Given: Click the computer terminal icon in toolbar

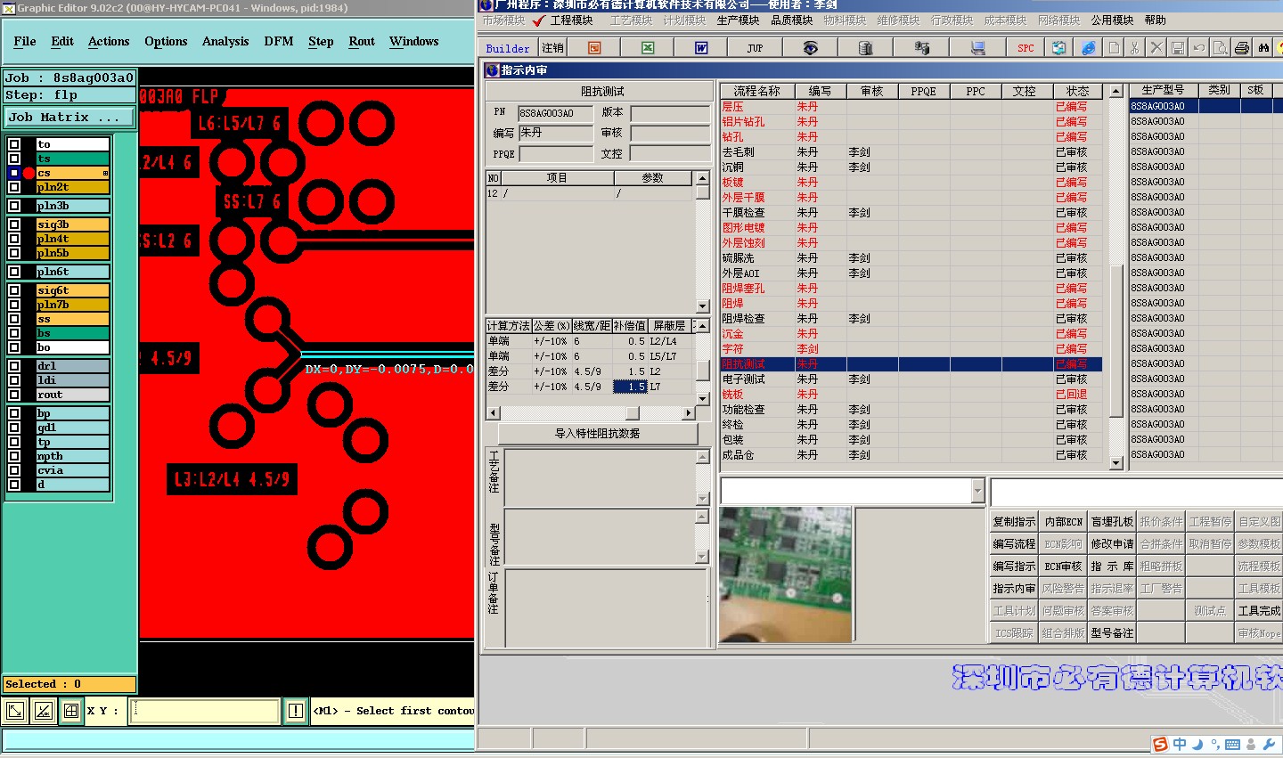Looking at the screenshot, I should (977, 48).
